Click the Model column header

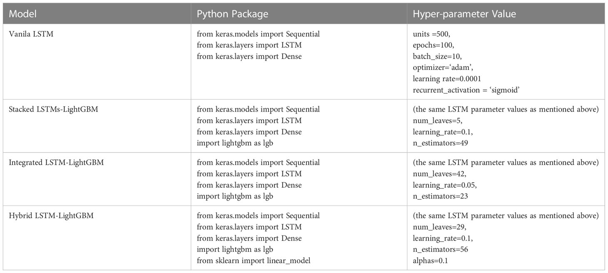point(22,14)
